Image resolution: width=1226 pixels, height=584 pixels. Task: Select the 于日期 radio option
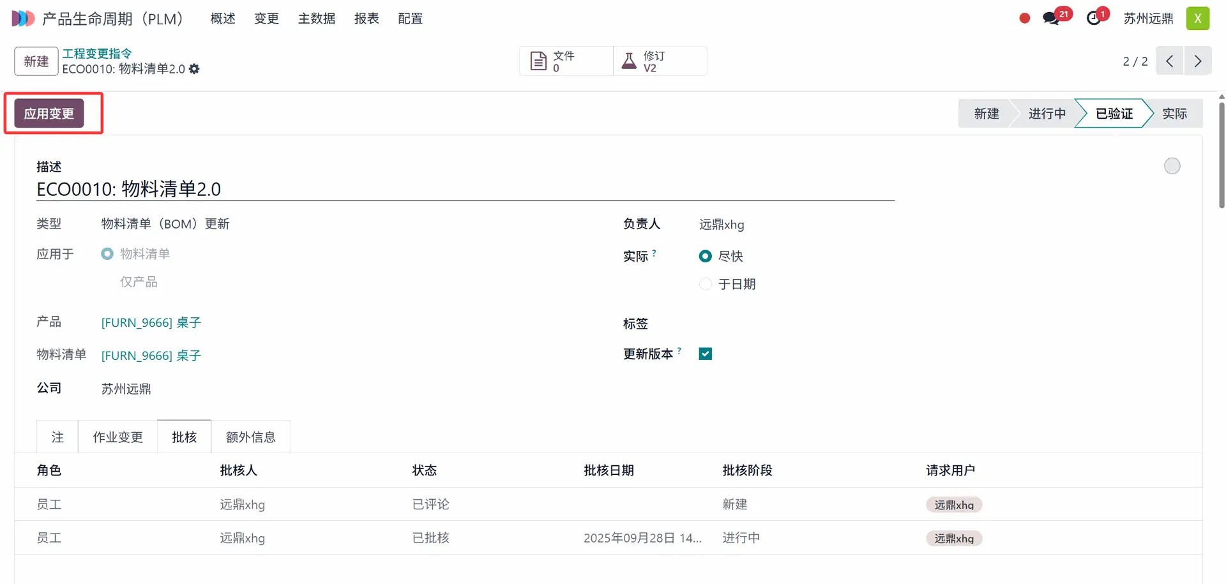pos(706,284)
